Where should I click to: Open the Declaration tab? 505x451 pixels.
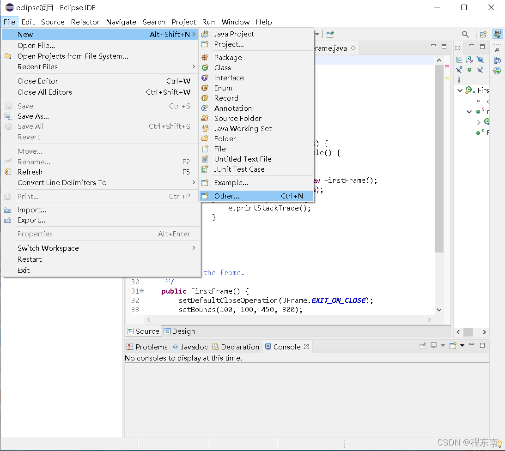[236, 347]
